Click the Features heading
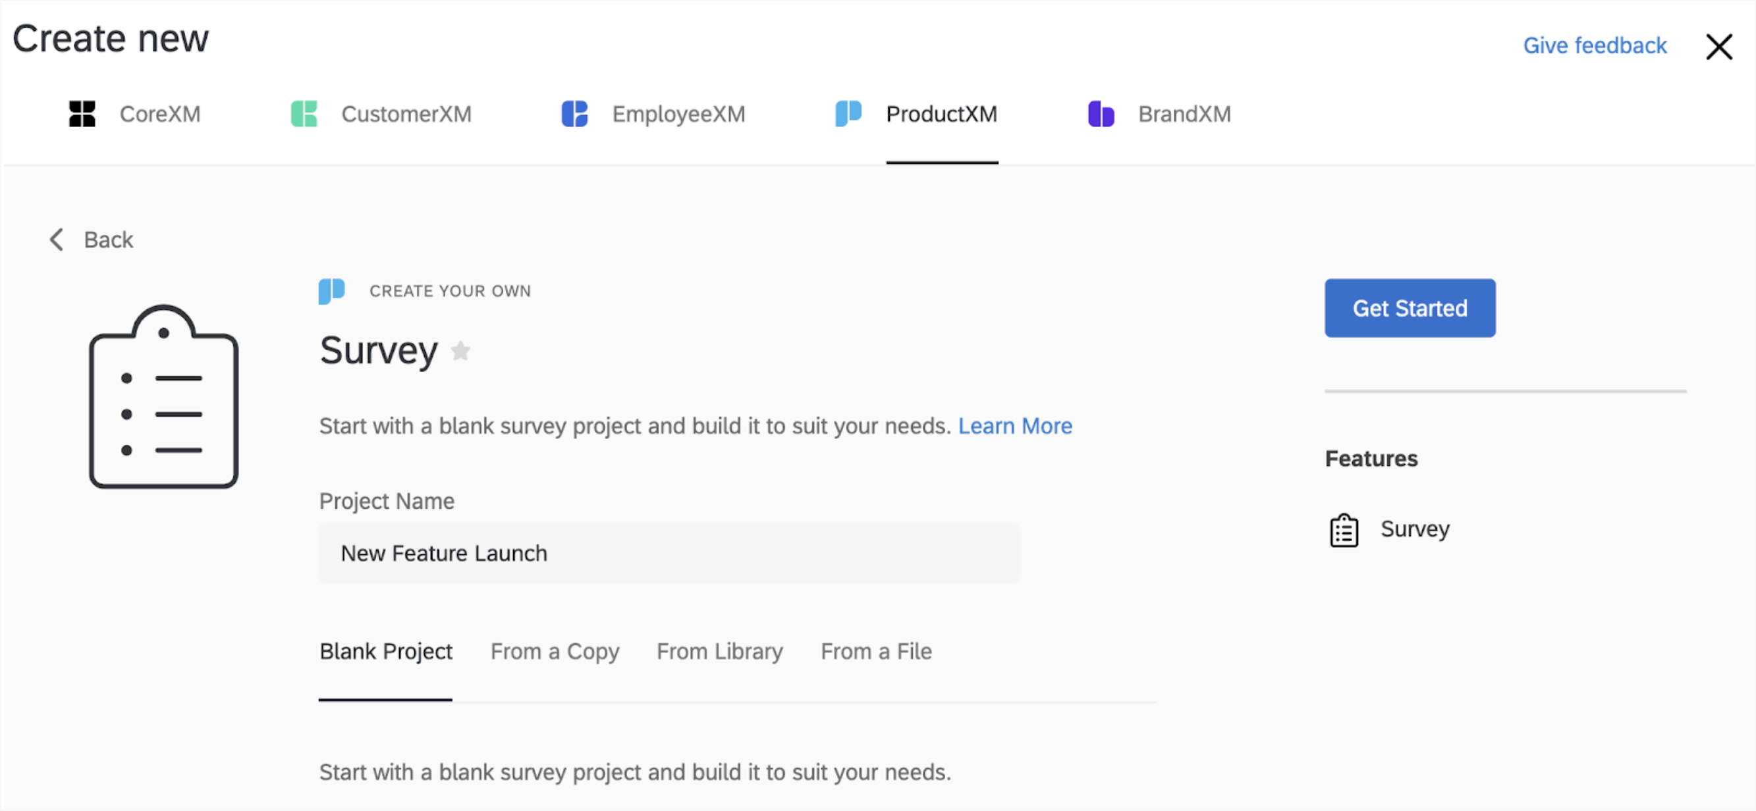This screenshot has height=811, width=1756. 1371,459
